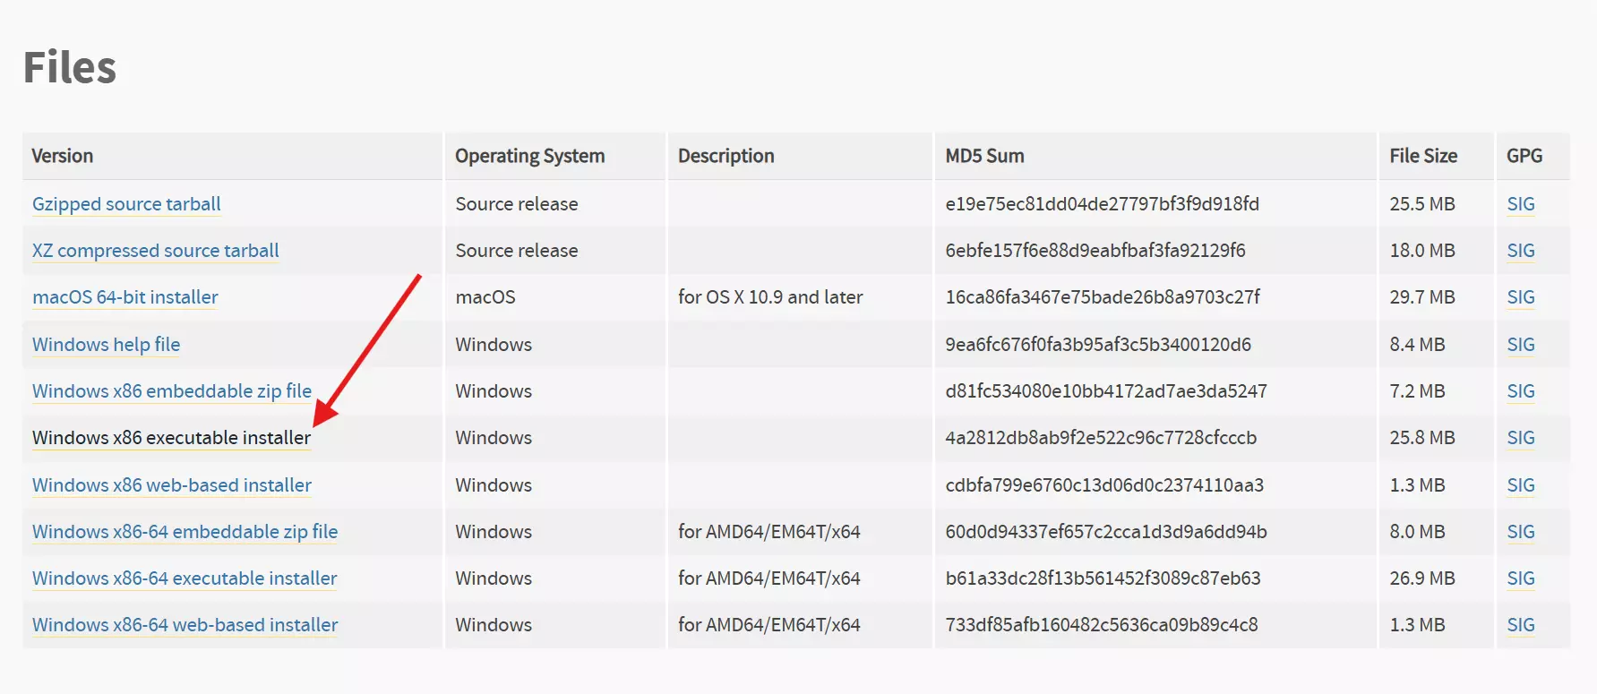Click SIG for Windows help file
The height and width of the screenshot is (694, 1597).
click(x=1520, y=345)
